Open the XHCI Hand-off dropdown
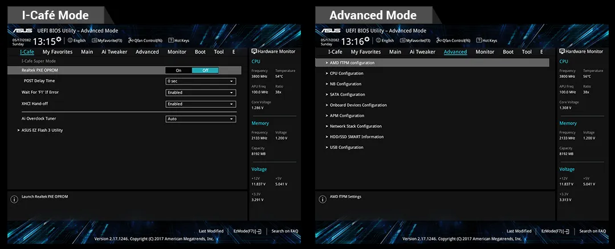The width and height of the screenshot is (615, 249). (x=201, y=104)
